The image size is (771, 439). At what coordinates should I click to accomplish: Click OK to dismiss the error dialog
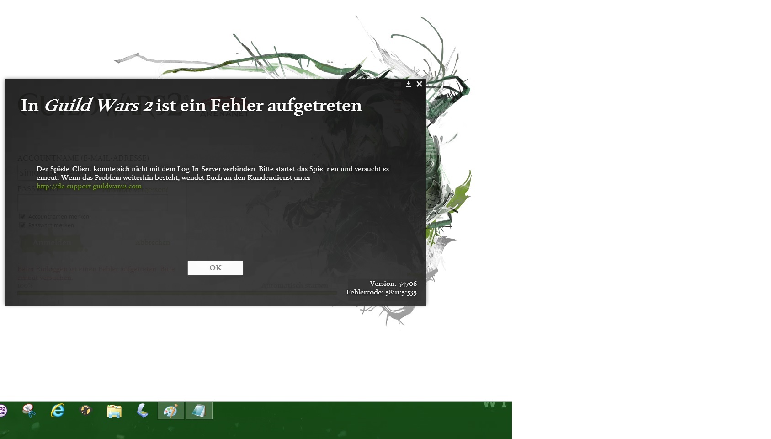(x=215, y=268)
